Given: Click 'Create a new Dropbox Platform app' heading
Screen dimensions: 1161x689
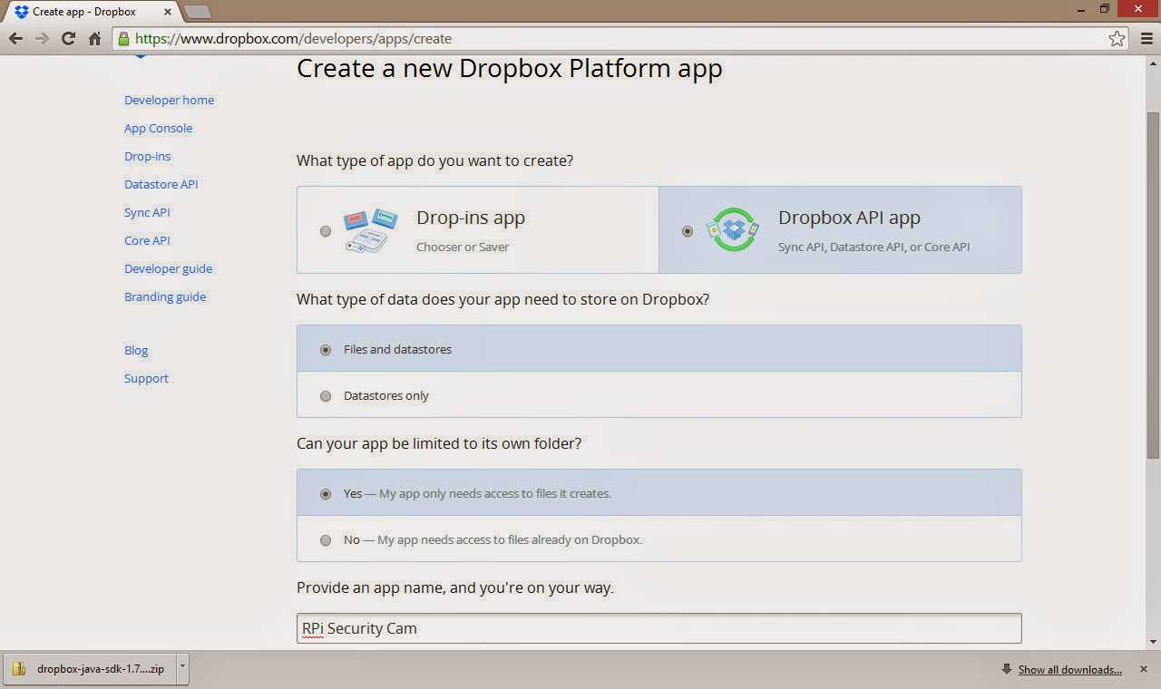Looking at the screenshot, I should (x=510, y=68).
